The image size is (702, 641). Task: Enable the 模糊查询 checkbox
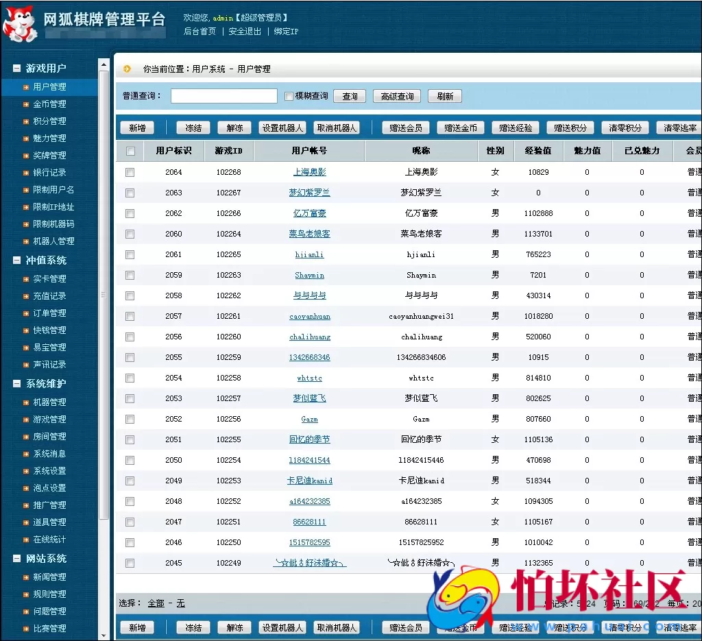tap(289, 95)
